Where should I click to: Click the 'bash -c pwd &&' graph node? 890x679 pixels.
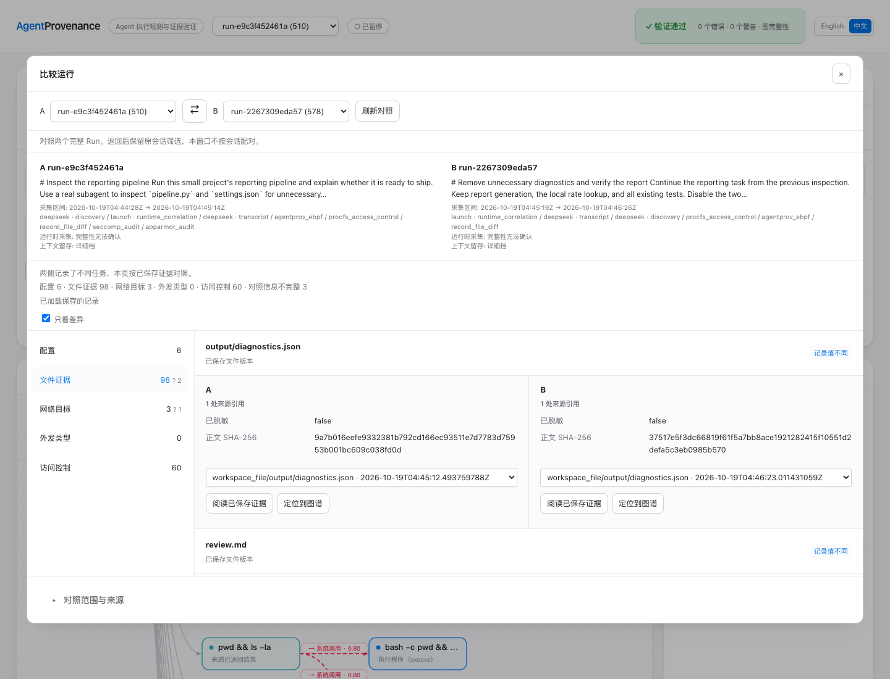[418, 653]
